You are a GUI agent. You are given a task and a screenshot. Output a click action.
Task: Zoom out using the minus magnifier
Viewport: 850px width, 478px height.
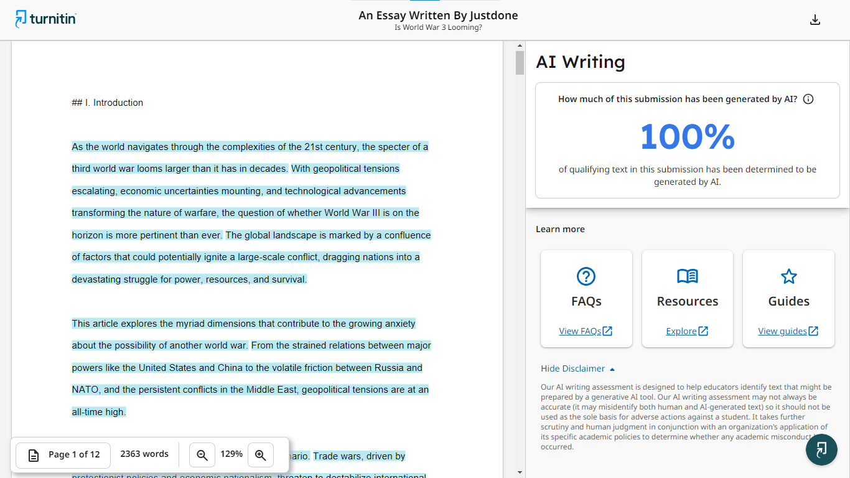[x=202, y=455]
